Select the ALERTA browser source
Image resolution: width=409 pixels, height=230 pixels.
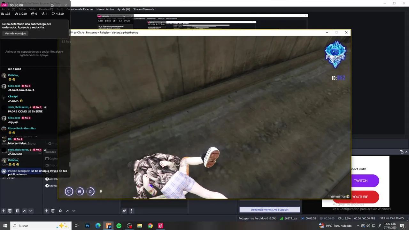[51, 179]
